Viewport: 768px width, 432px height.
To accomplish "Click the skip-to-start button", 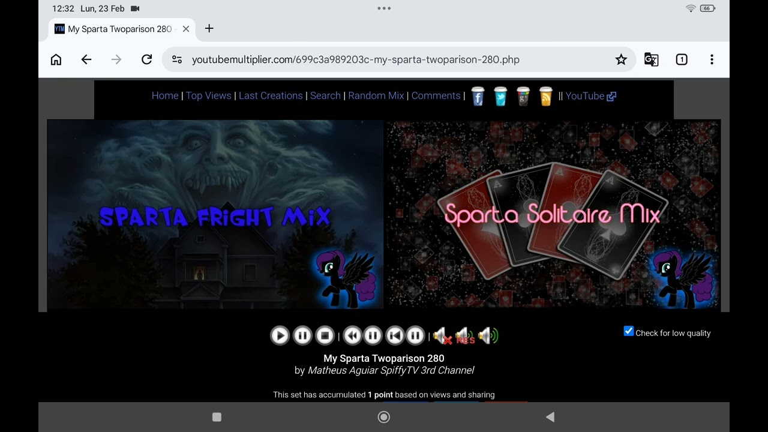I will (x=394, y=335).
